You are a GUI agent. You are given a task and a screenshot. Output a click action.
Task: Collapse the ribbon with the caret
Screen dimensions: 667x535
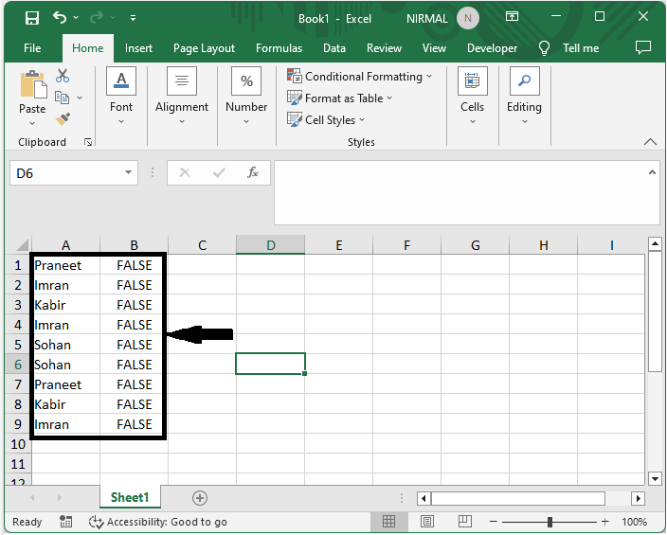pyautogui.click(x=650, y=142)
